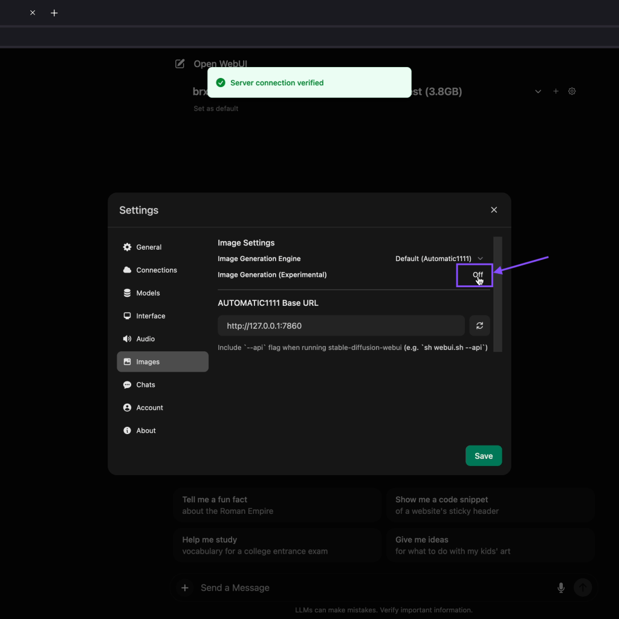Click the microphone icon in message bar
Viewport: 619px width, 619px height.
point(561,588)
